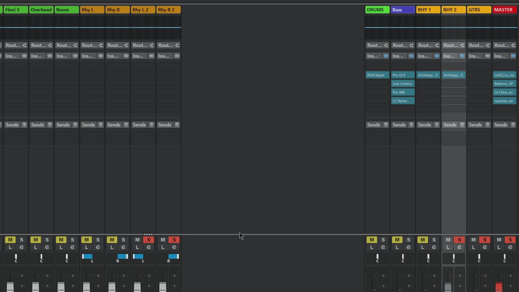Expand Routing section on Overhead channel
The image size is (519, 292).
(x=38, y=45)
